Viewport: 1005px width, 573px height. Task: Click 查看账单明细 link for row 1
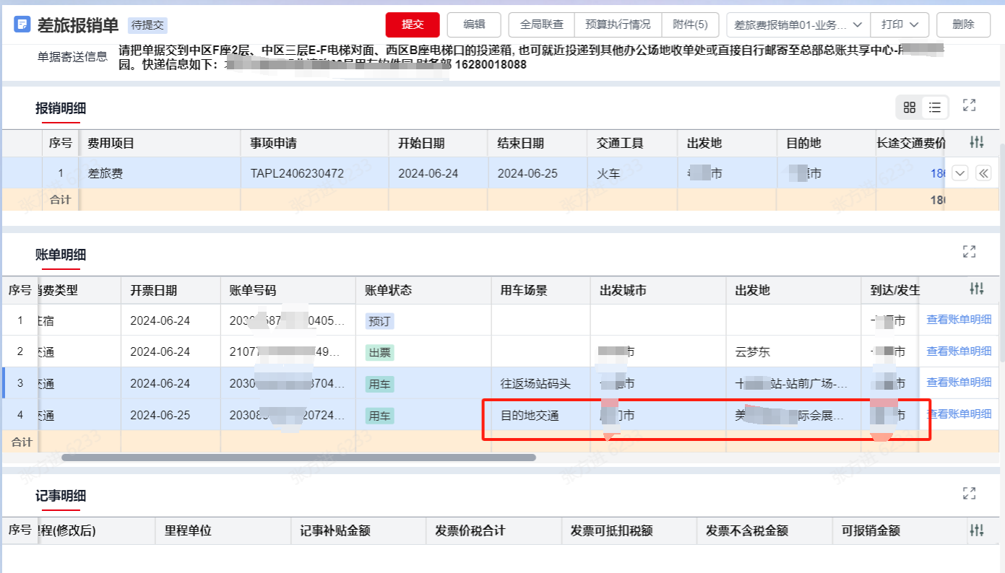coord(959,320)
